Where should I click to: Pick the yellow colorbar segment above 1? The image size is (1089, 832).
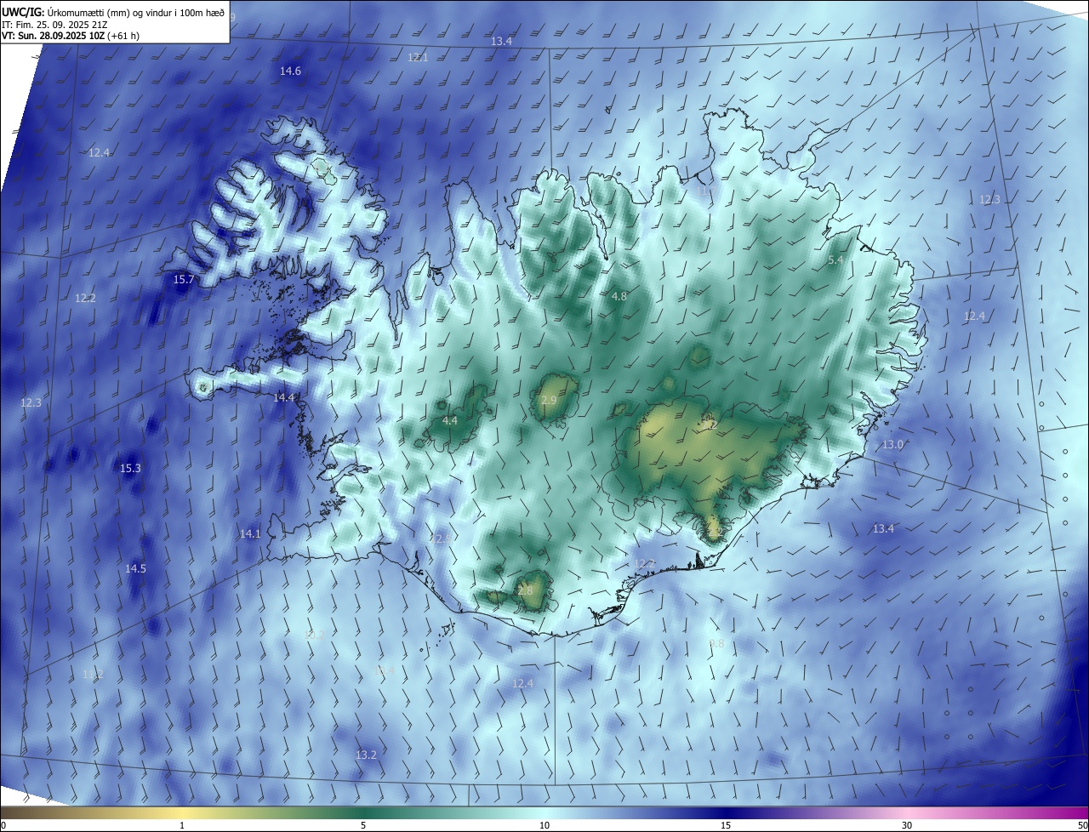click(x=182, y=812)
